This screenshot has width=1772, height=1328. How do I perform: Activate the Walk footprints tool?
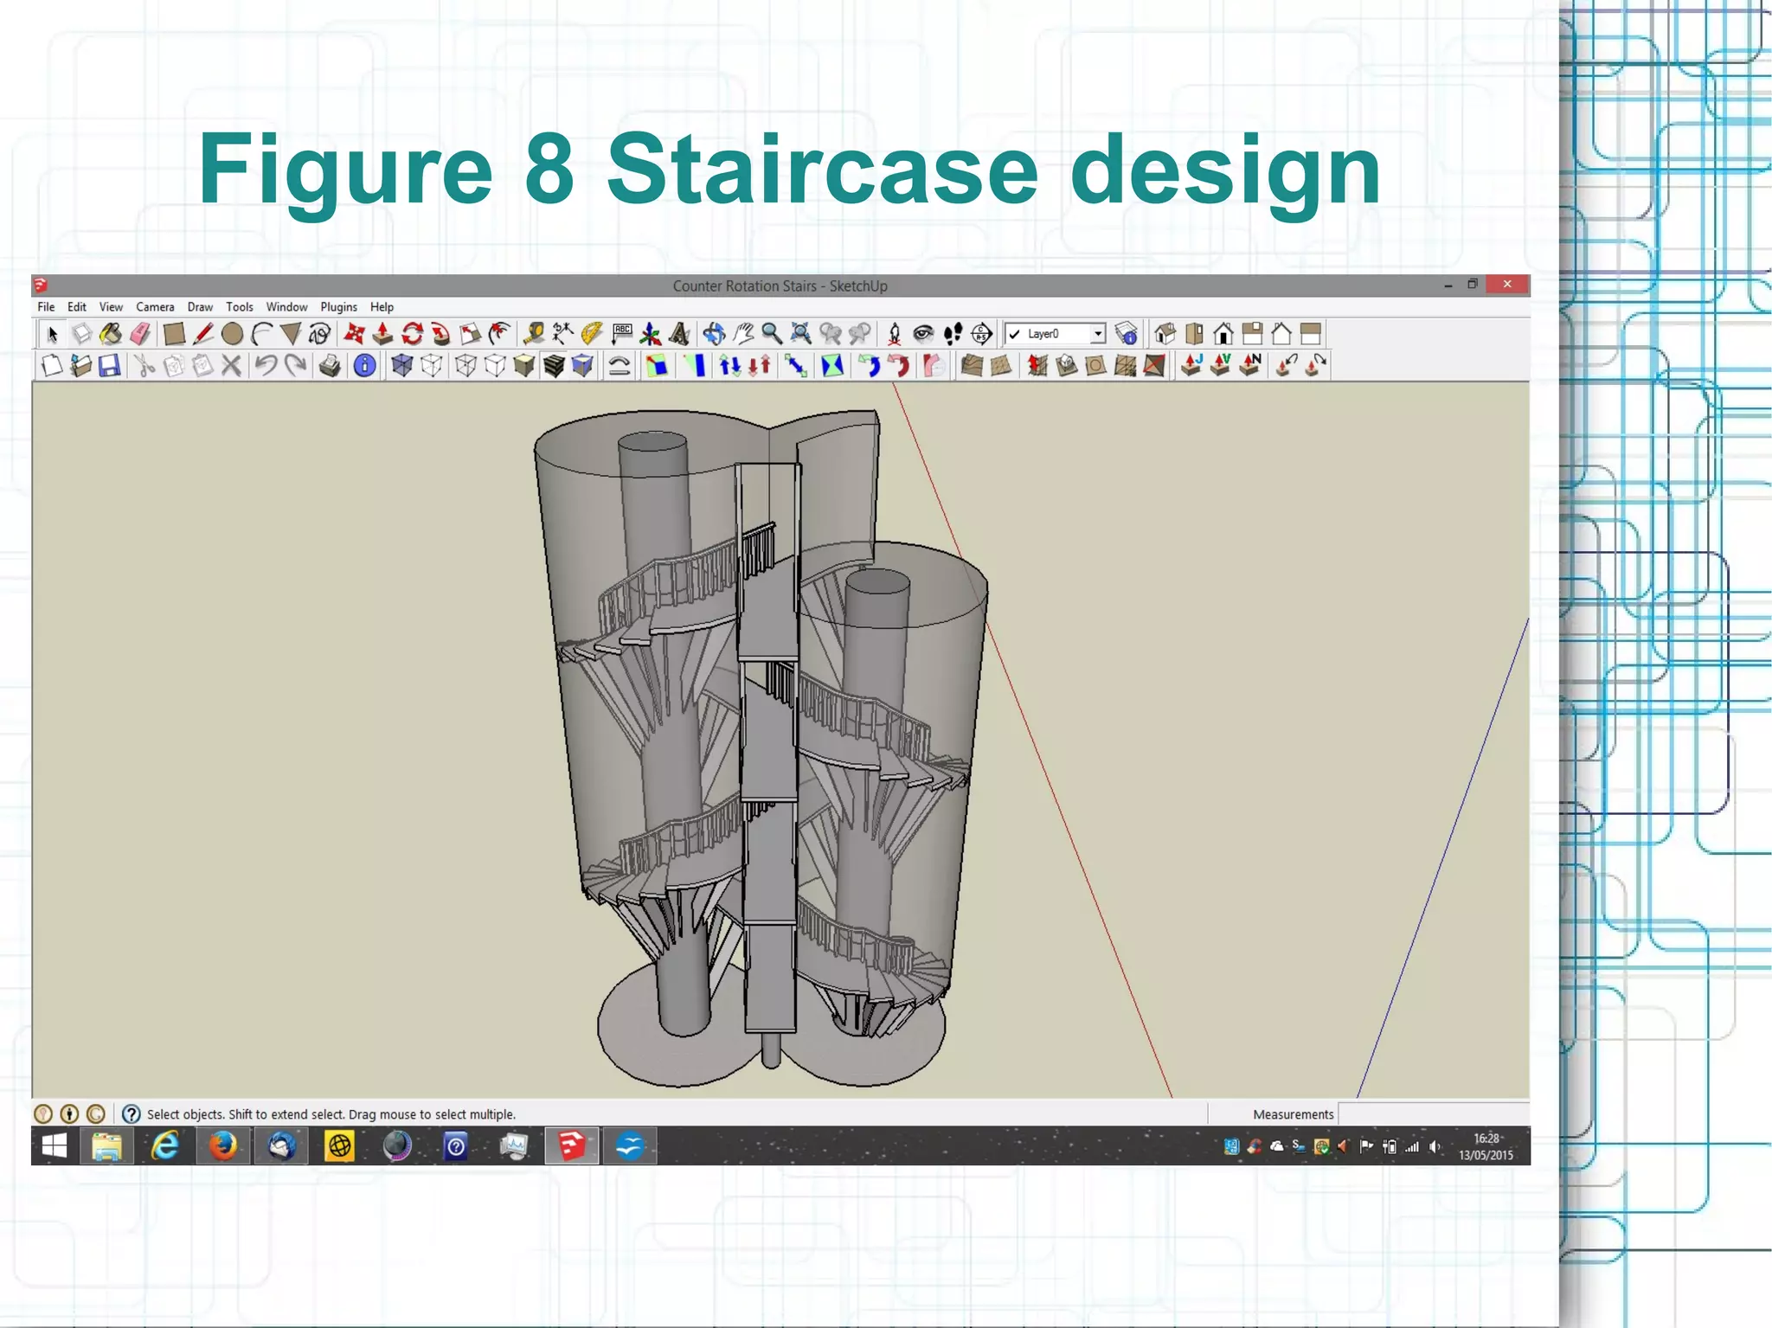coord(953,334)
